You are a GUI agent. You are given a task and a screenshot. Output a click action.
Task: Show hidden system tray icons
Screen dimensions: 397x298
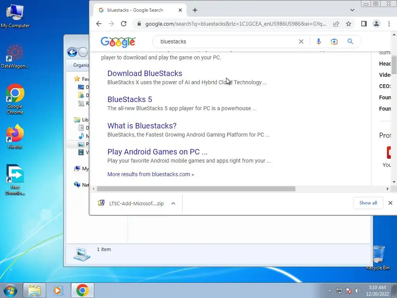(x=330, y=291)
